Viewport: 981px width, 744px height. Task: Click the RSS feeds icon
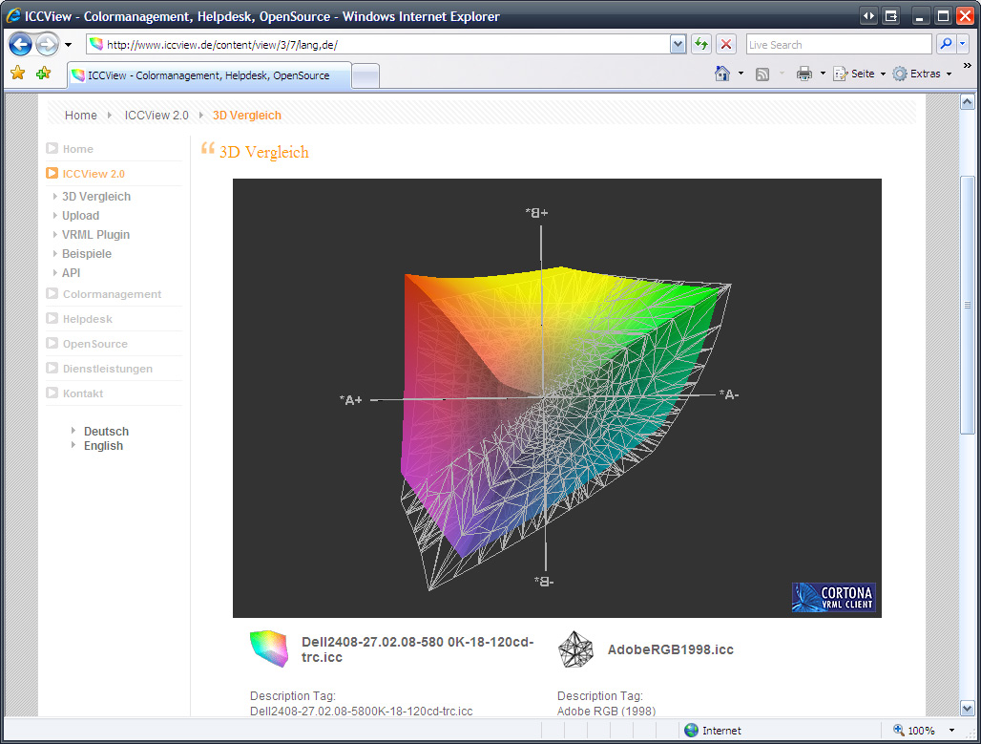(x=762, y=74)
